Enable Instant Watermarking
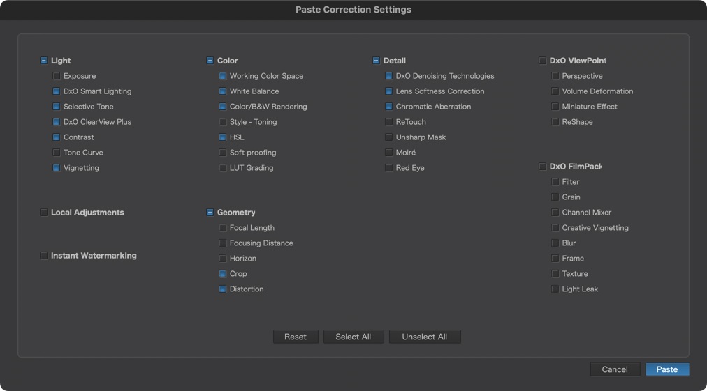This screenshot has height=391, width=707. click(44, 256)
